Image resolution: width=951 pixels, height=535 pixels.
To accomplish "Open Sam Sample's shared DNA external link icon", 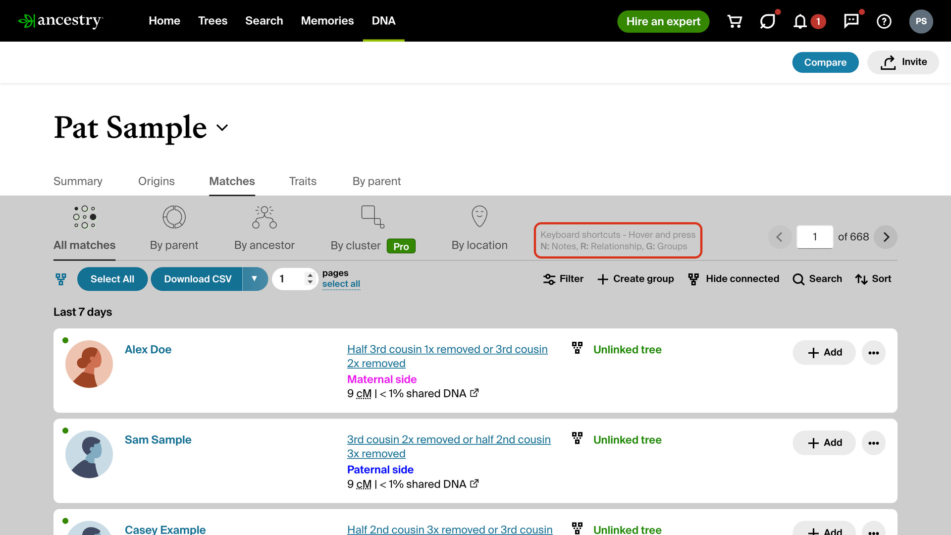I will (x=475, y=483).
